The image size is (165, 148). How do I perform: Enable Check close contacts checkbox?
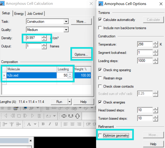point(100,86)
